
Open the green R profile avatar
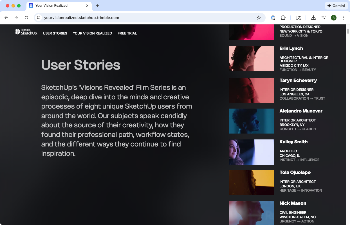[334, 18]
